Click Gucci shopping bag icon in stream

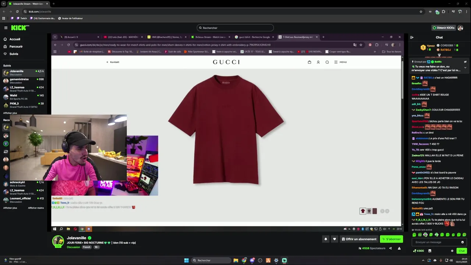click(x=309, y=62)
